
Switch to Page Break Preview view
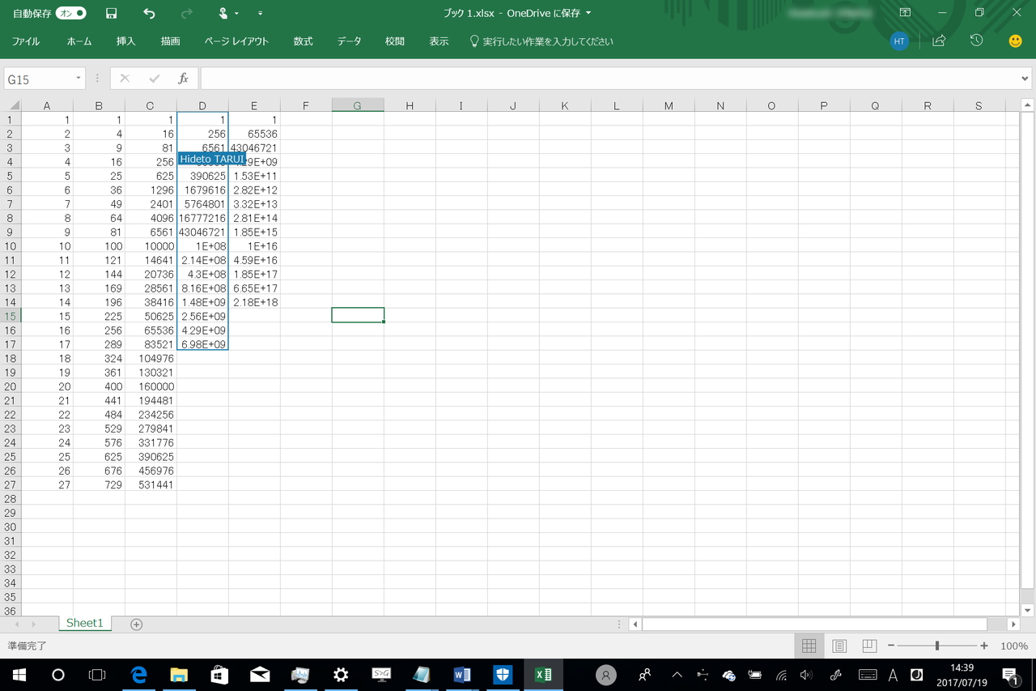coord(869,646)
